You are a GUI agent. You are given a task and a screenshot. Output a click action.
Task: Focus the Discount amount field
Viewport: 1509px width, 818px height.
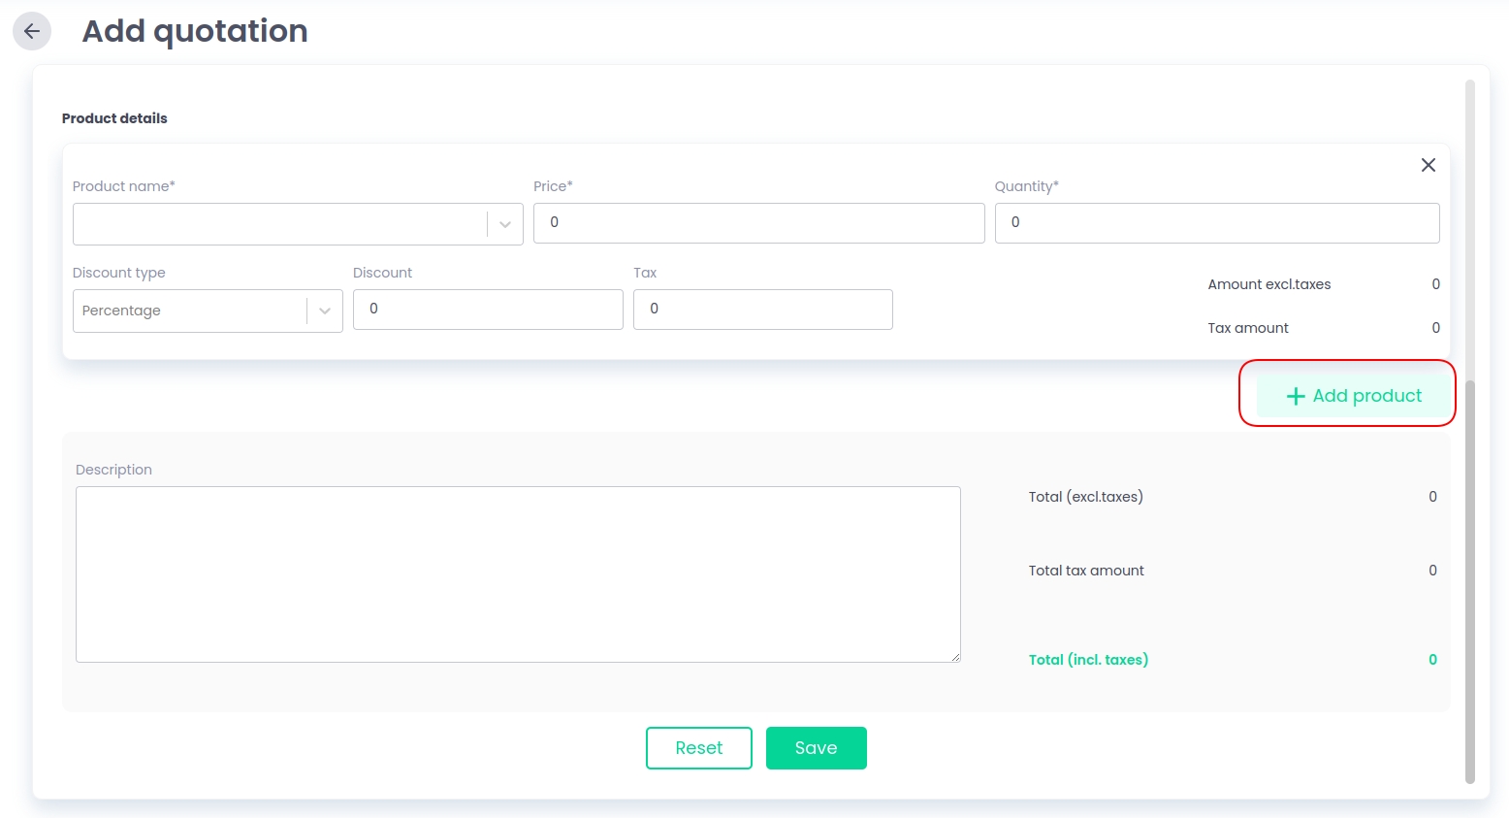coord(488,310)
